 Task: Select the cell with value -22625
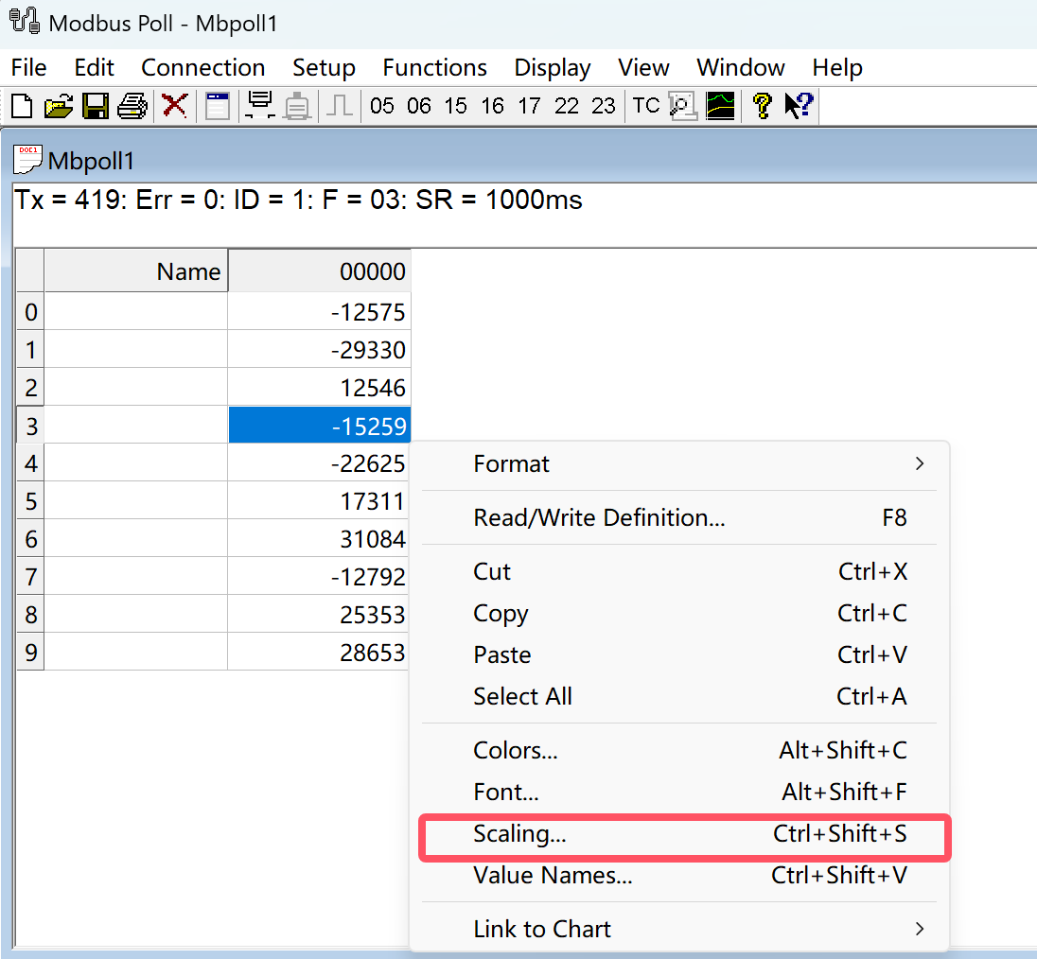tap(320, 462)
